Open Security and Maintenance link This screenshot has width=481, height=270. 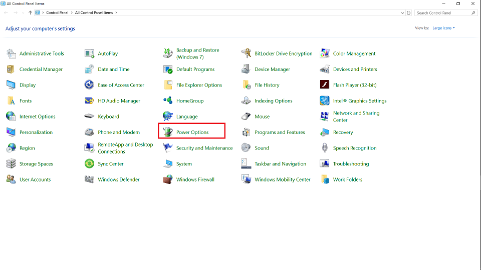pyautogui.click(x=204, y=148)
